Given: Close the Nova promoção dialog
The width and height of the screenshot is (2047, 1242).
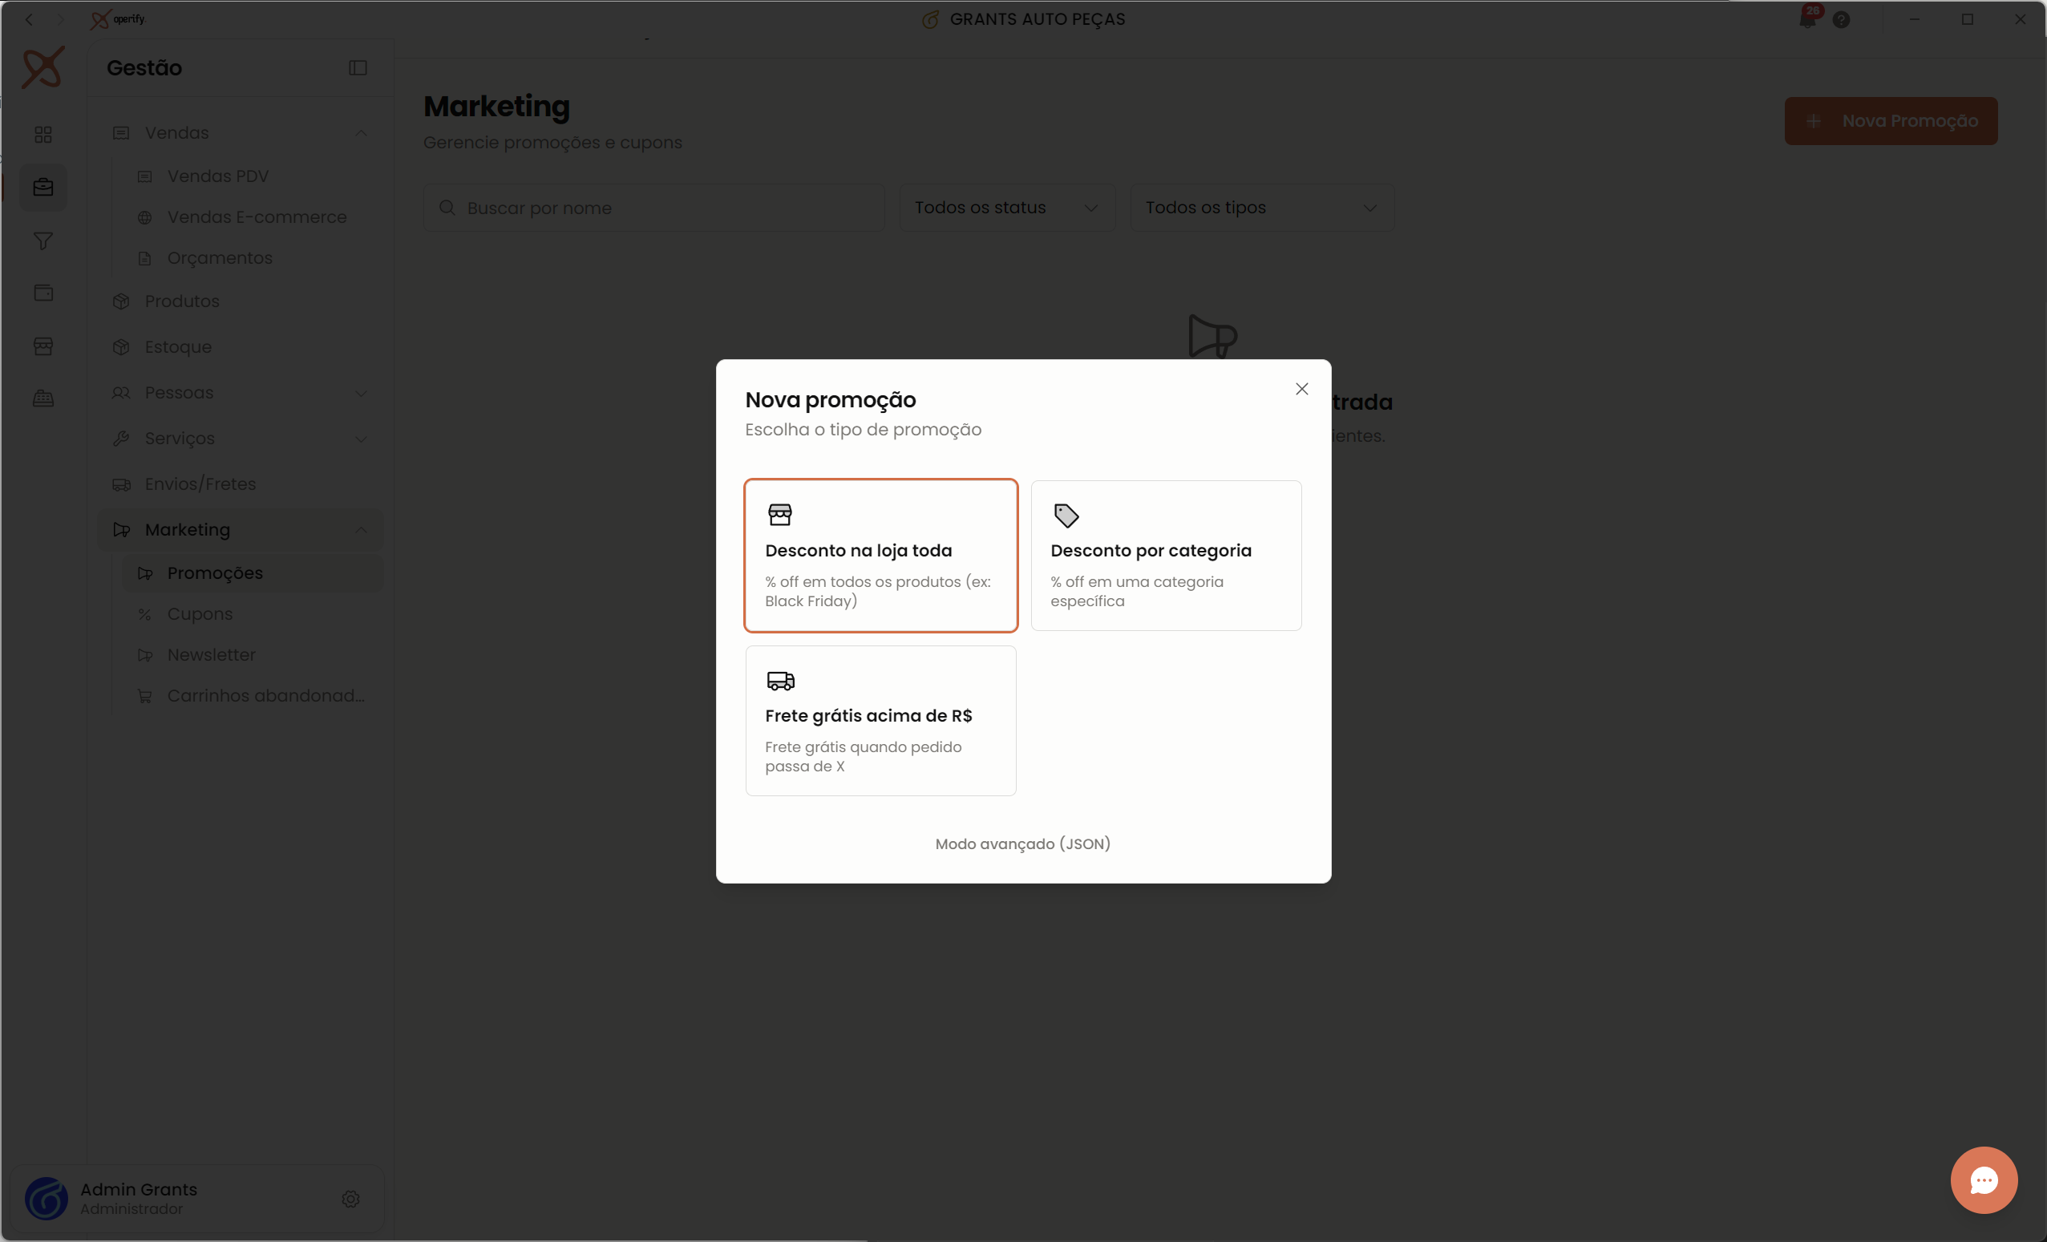Looking at the screenshot, I should point(1302,389).
